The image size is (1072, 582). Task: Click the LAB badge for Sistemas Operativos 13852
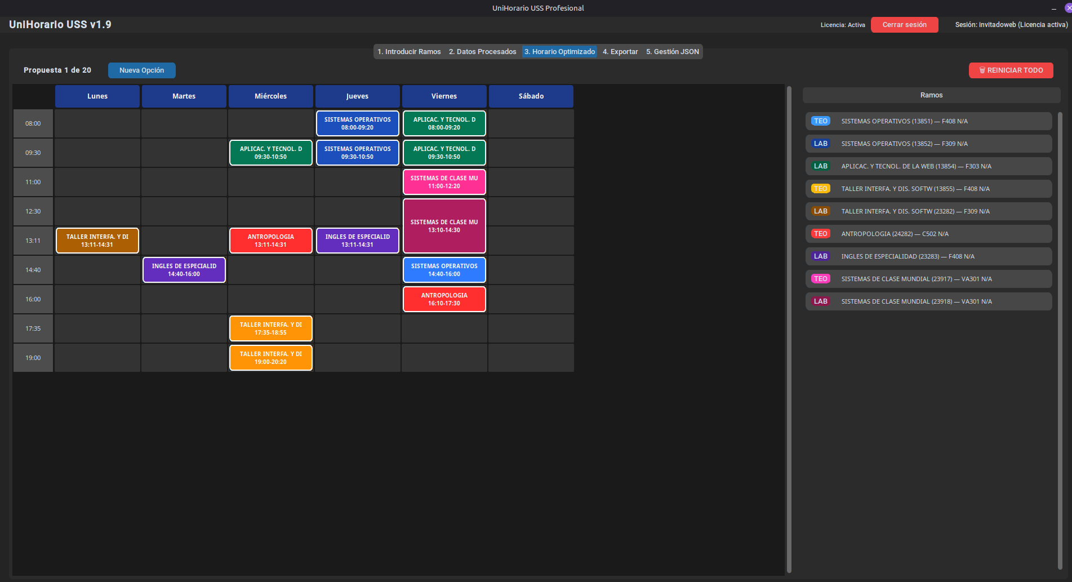820,144
